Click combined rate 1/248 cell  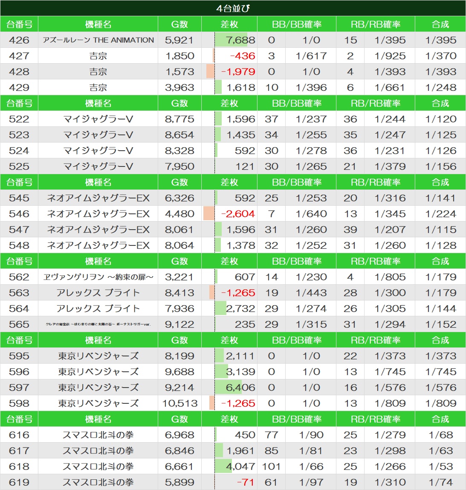[440, 87]
